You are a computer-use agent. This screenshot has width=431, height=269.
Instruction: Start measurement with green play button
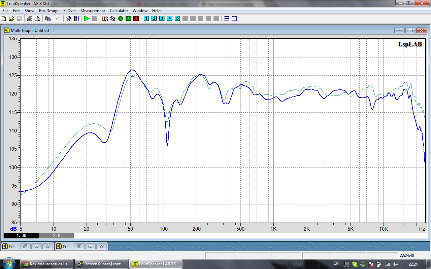click(x=87, y=18)
